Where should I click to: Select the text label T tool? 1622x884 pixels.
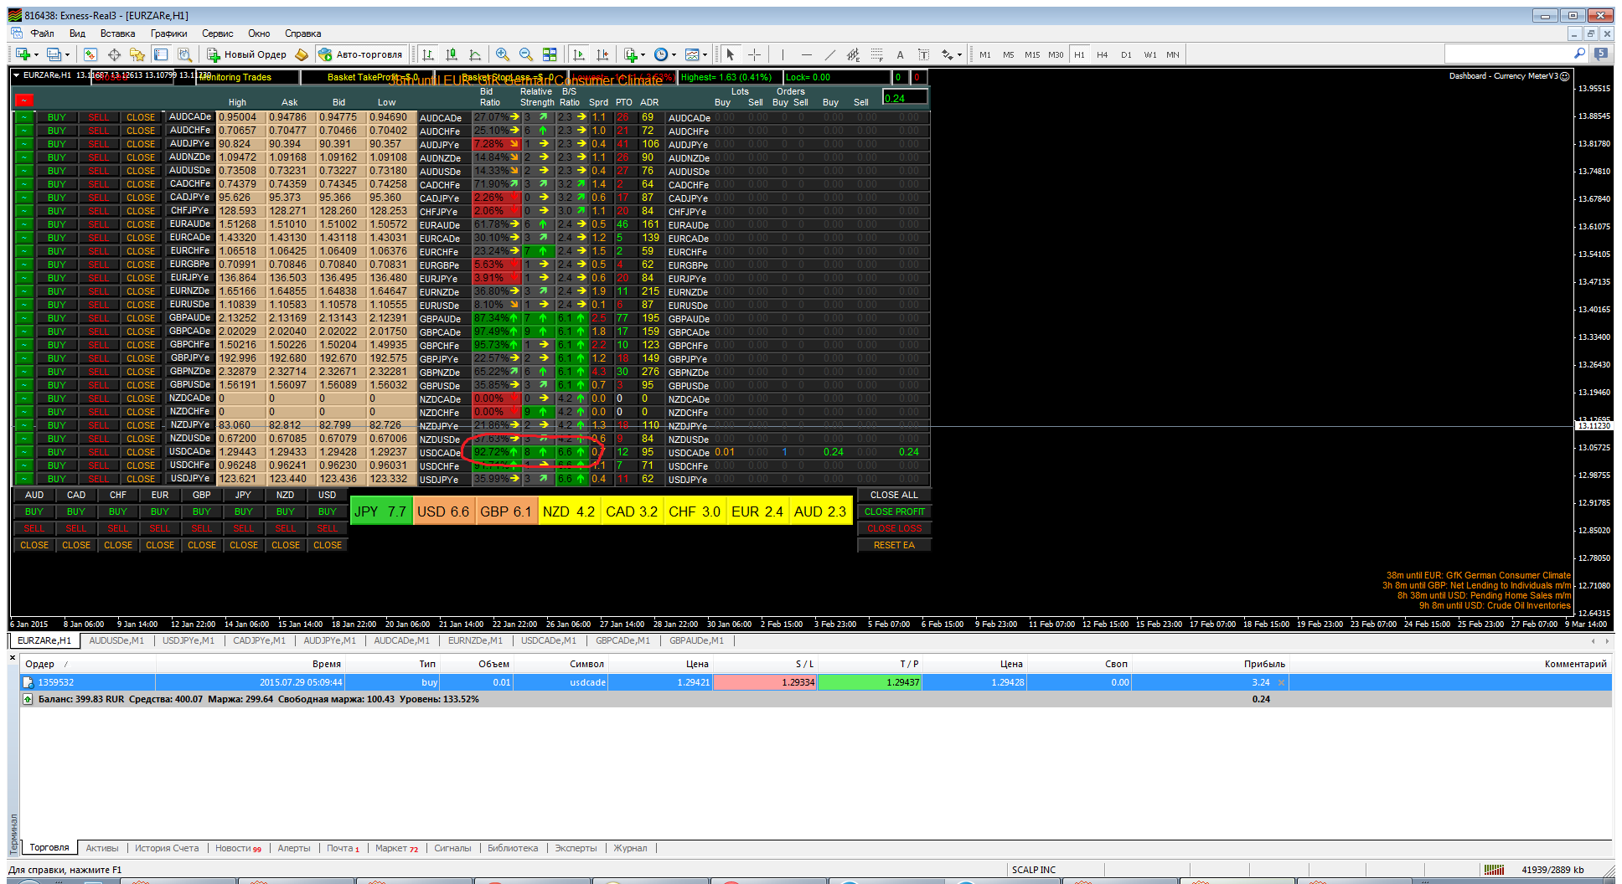pos(923,54)
